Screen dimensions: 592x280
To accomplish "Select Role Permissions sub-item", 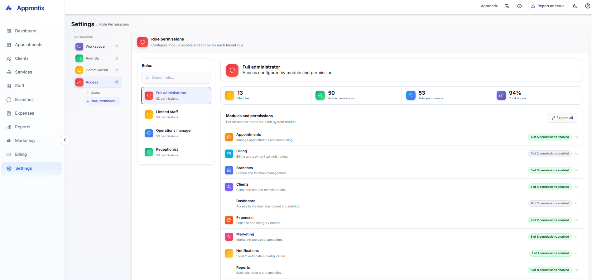I will [x=103, y=101].
